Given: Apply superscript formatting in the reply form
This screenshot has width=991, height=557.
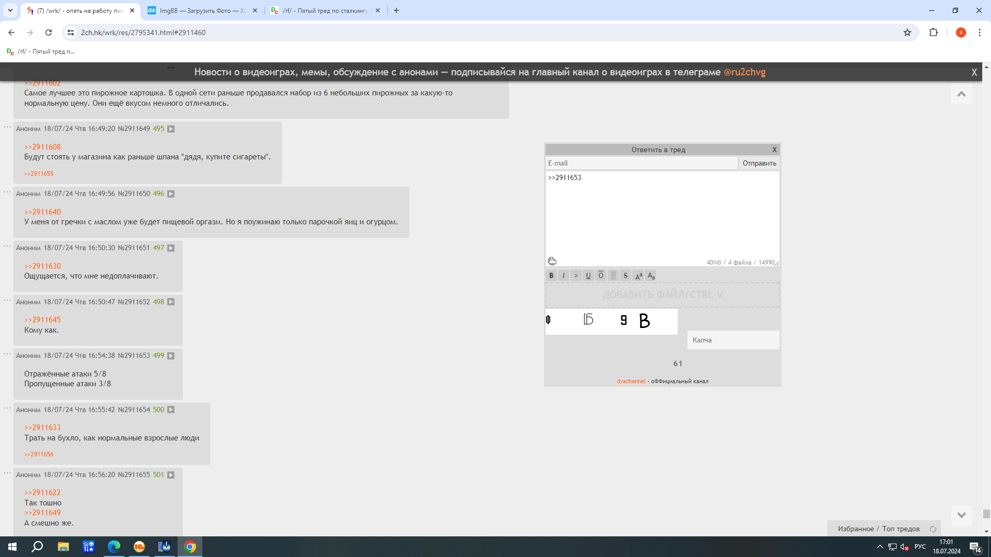Looking at the screenshot, I should (638, 275).
